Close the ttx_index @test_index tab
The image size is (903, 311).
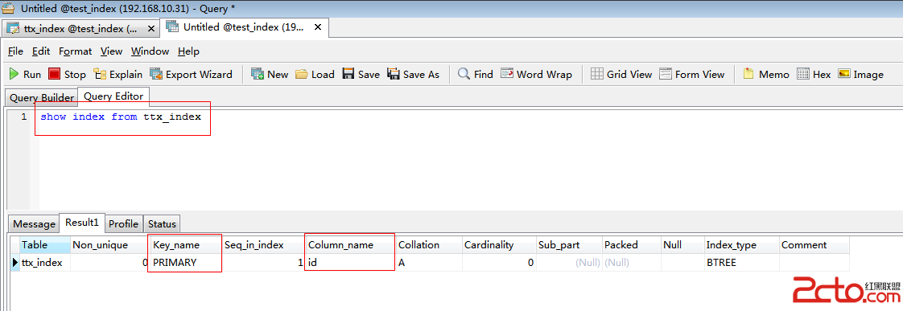(x=151, y=28)
